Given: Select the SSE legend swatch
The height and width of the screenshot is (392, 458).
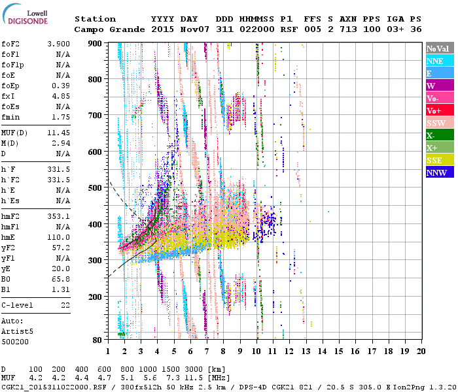Looking at the screenshot, I should [x=440, y=160].
